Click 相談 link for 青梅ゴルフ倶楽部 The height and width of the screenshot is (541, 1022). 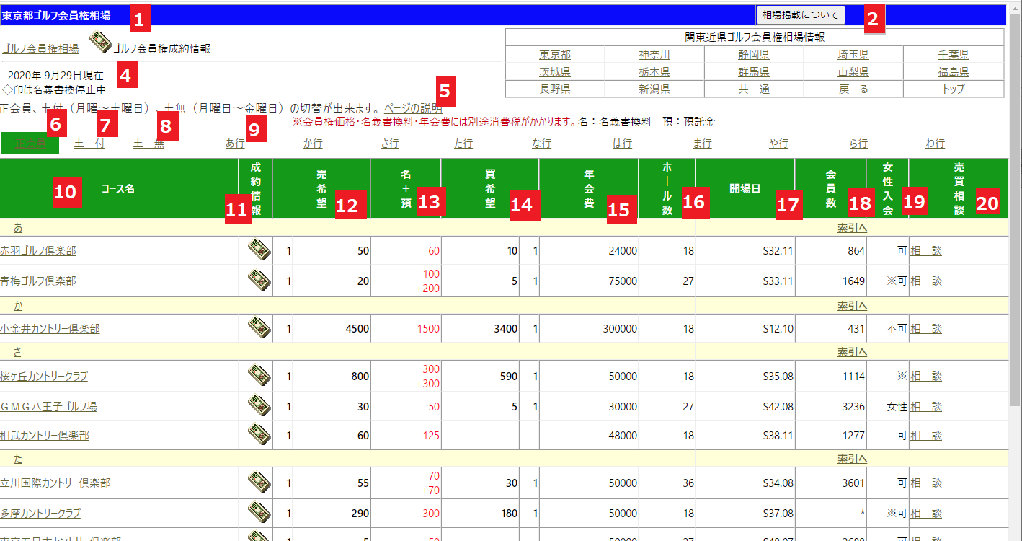coord(926,281)
